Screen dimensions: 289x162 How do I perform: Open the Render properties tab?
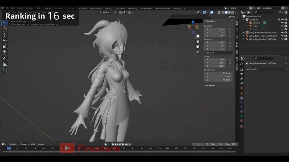241,70
